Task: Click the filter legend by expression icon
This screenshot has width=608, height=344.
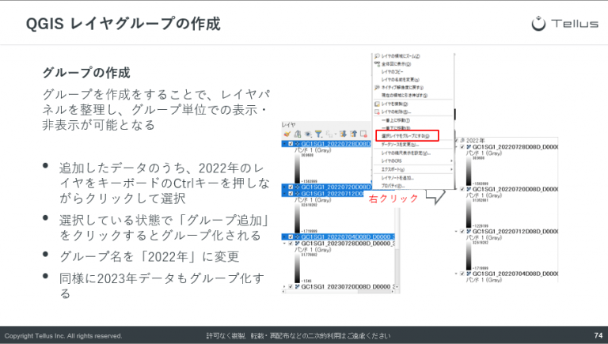Action: 330,134
